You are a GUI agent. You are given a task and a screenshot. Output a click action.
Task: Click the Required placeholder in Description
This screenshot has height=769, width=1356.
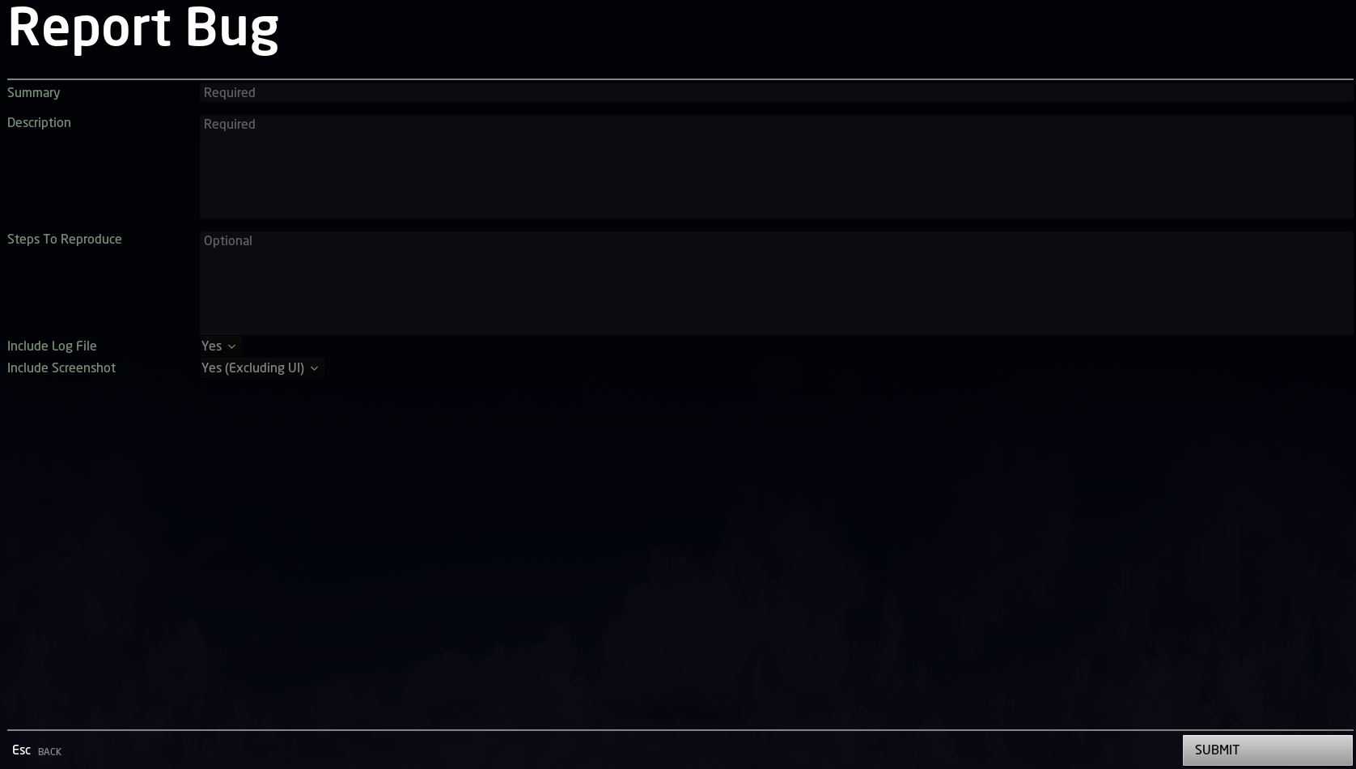click(230, 125)
